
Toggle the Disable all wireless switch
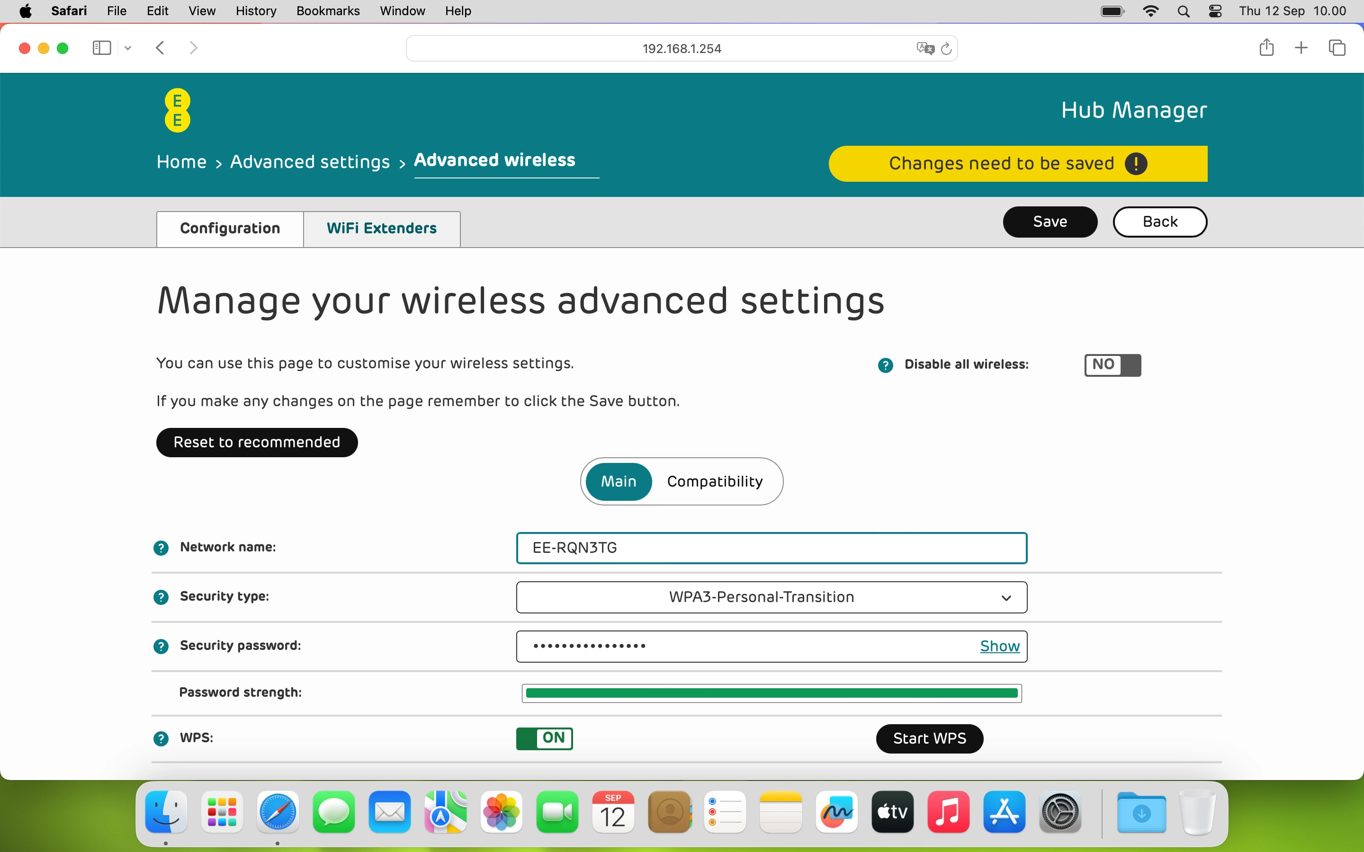(1112, 365)
